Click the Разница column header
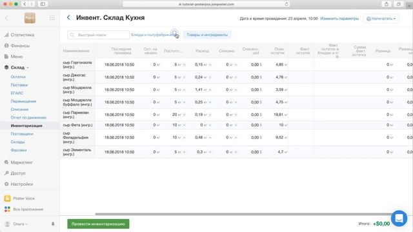413x232 pixels. [x=383, y=51]
